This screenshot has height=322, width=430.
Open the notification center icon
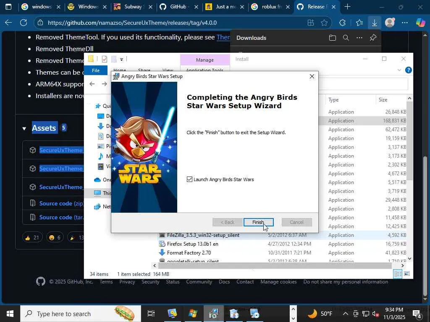[x=417, y=314]
